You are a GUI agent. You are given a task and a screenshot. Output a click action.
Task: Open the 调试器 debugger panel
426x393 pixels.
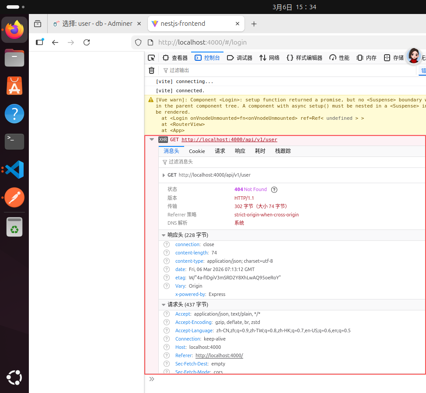[240, 58]
